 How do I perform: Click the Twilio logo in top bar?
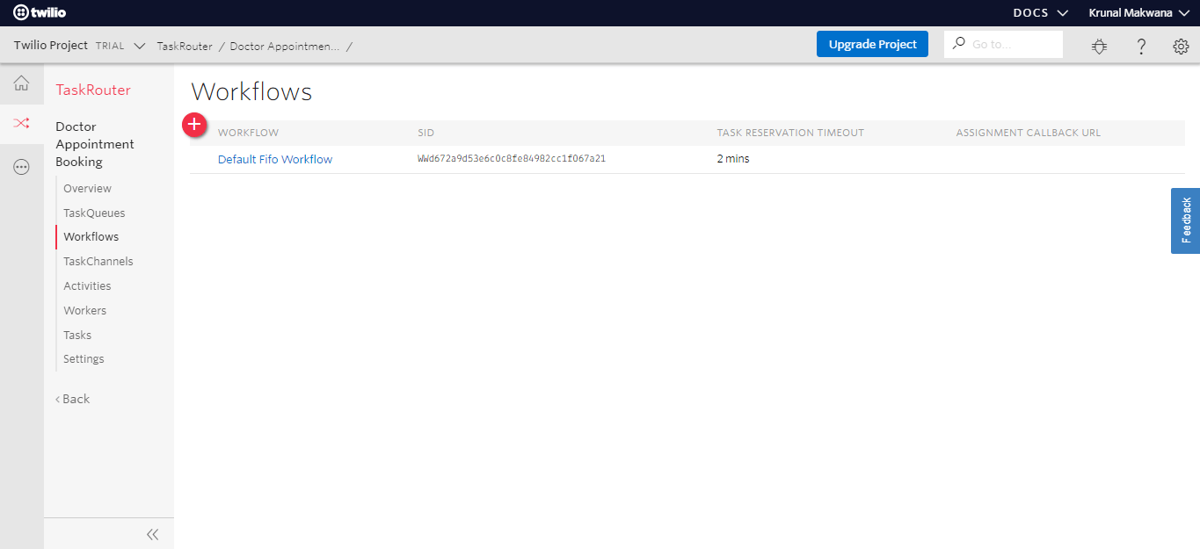pyautogui.click(x=40, y=12)
